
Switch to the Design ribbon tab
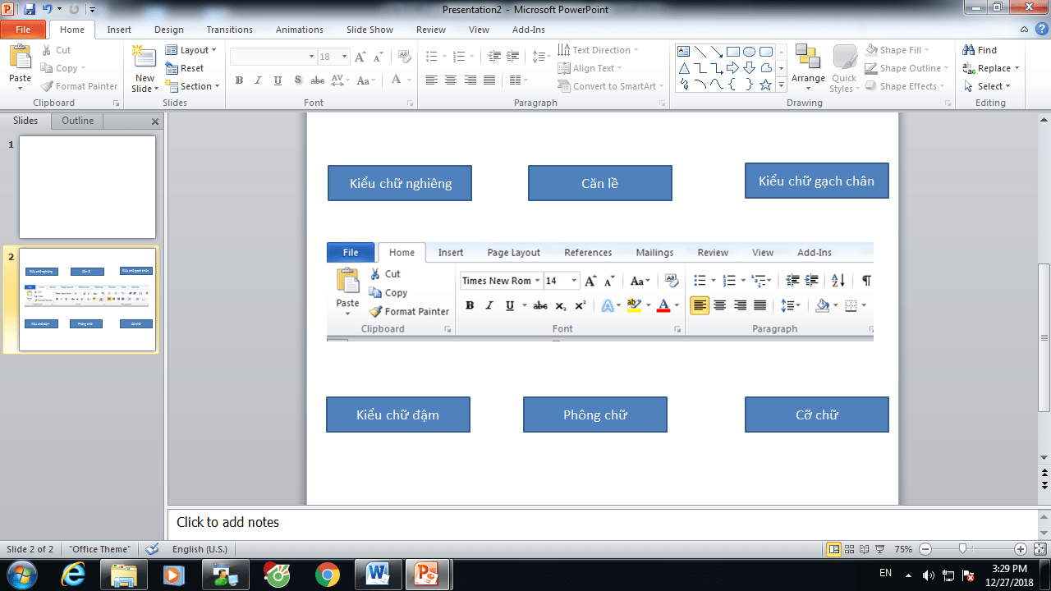169,30
